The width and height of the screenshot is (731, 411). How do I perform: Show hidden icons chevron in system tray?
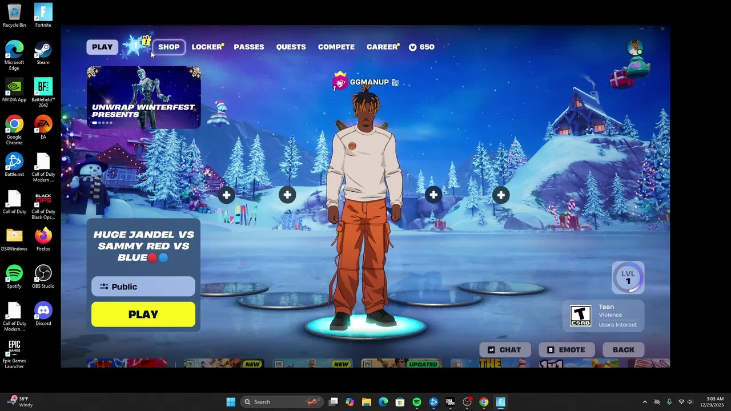(645, 402)
